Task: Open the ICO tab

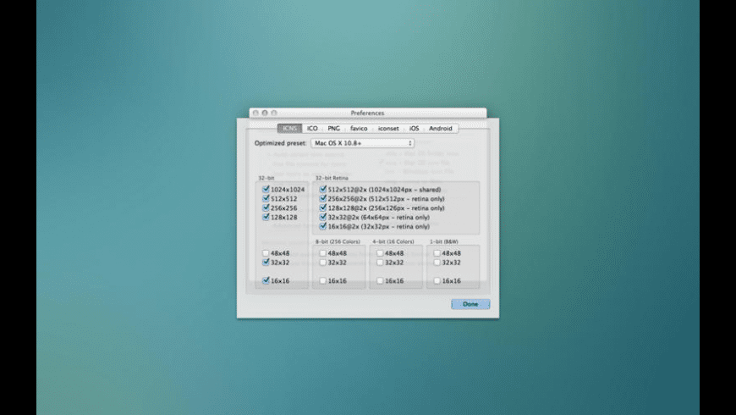Action: pos(312,128)
